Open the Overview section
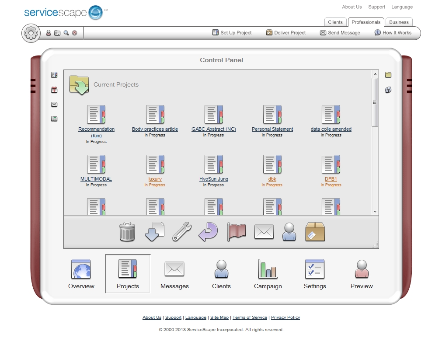 [81, 274]
